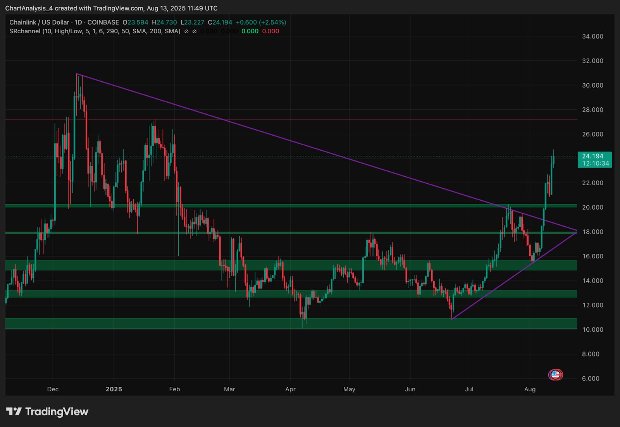Click the COINBASE exchange label
620x427 pixels.
103,22
